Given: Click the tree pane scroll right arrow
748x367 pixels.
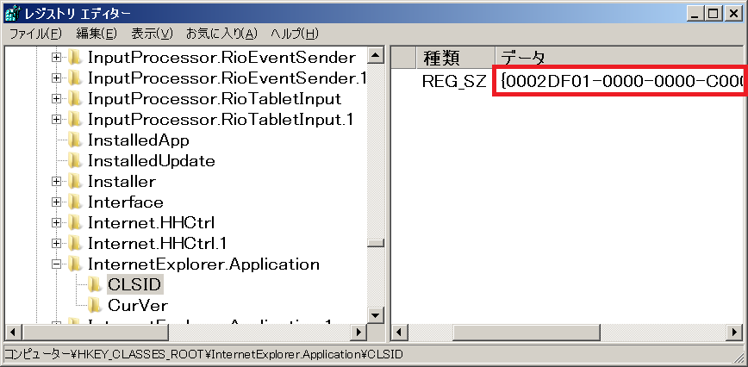Looking at the screenshot, I should [x=358, y=332].
